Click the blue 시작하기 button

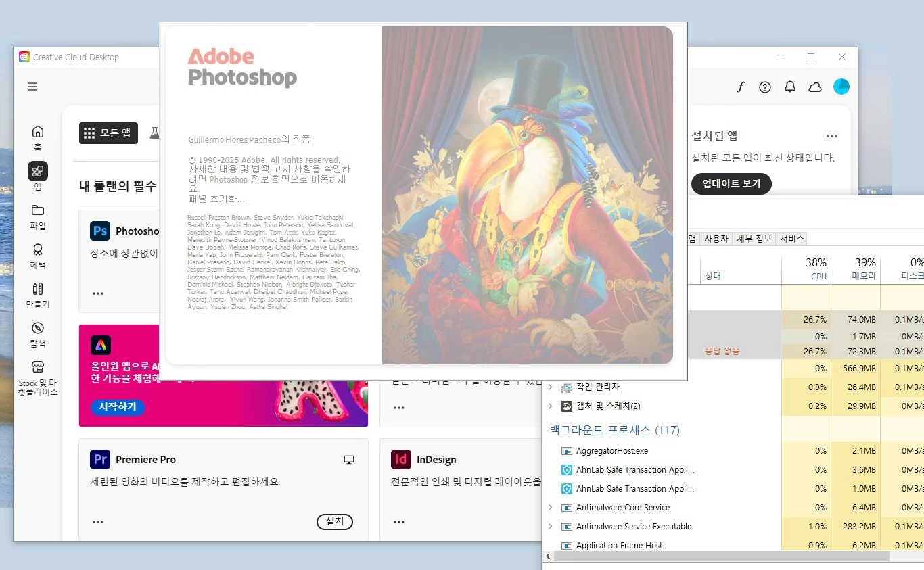pos(117,407)
